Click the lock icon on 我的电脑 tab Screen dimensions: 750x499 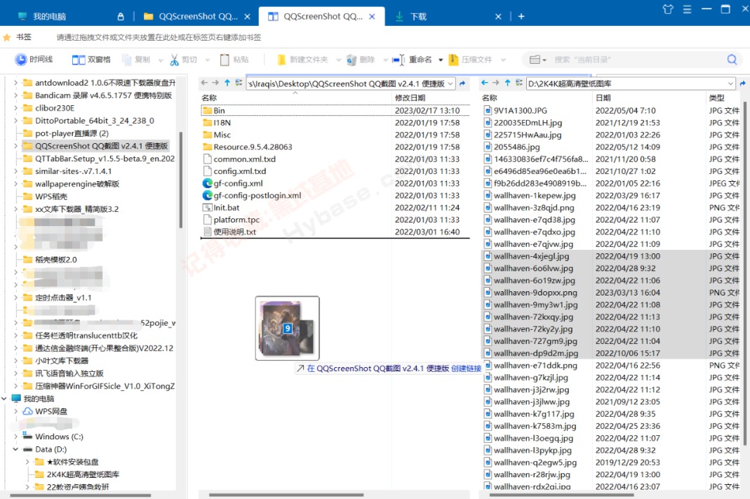pyautogui.click(x=121, y=16)
